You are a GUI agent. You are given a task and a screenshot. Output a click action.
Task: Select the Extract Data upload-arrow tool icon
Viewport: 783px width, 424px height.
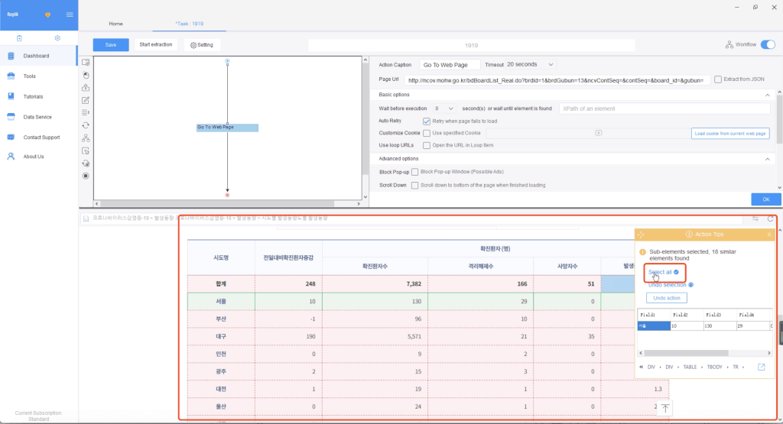pyautogui.click(x=86, y=88)
